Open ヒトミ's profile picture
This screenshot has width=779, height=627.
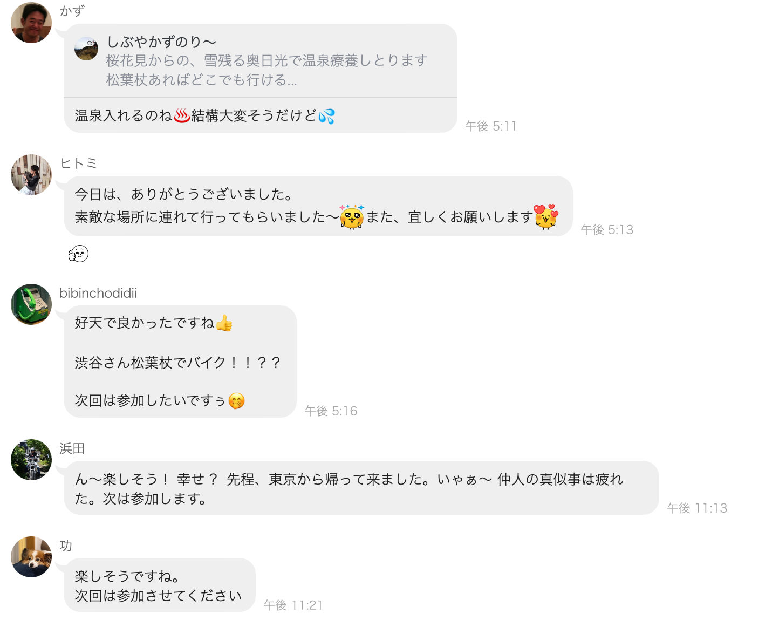point(31,175)
